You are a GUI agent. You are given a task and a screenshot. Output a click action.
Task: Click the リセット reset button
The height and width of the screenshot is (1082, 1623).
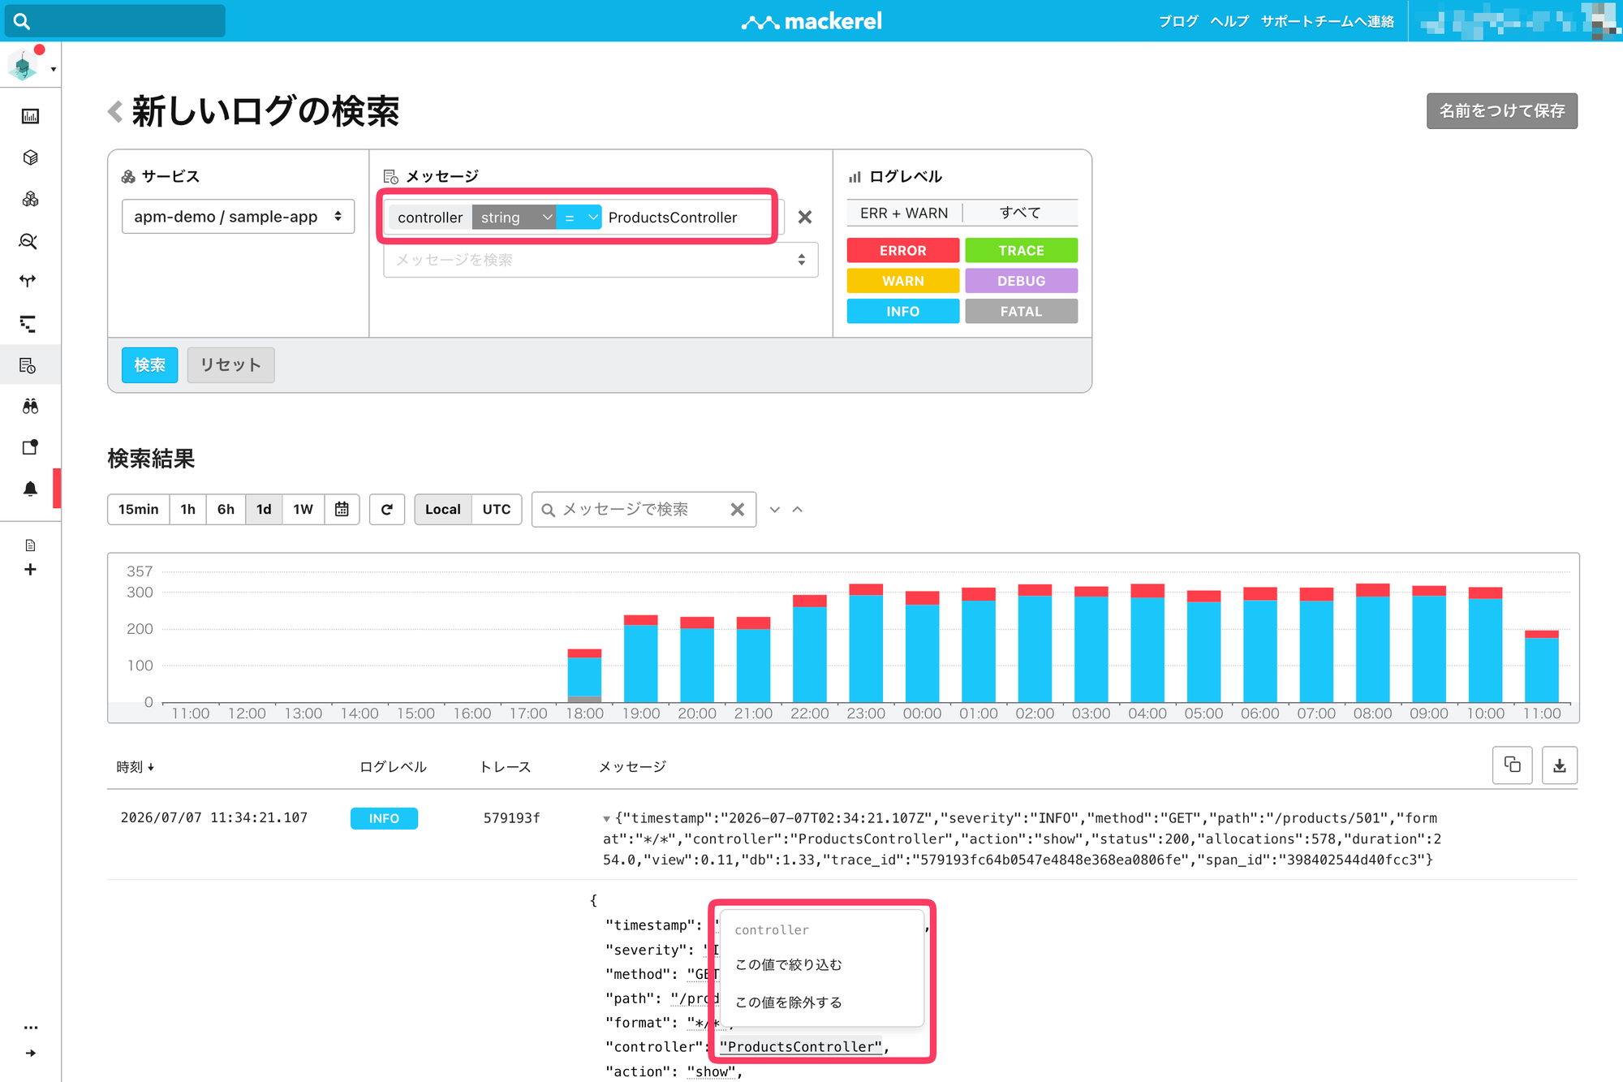(x=230, y=365)
